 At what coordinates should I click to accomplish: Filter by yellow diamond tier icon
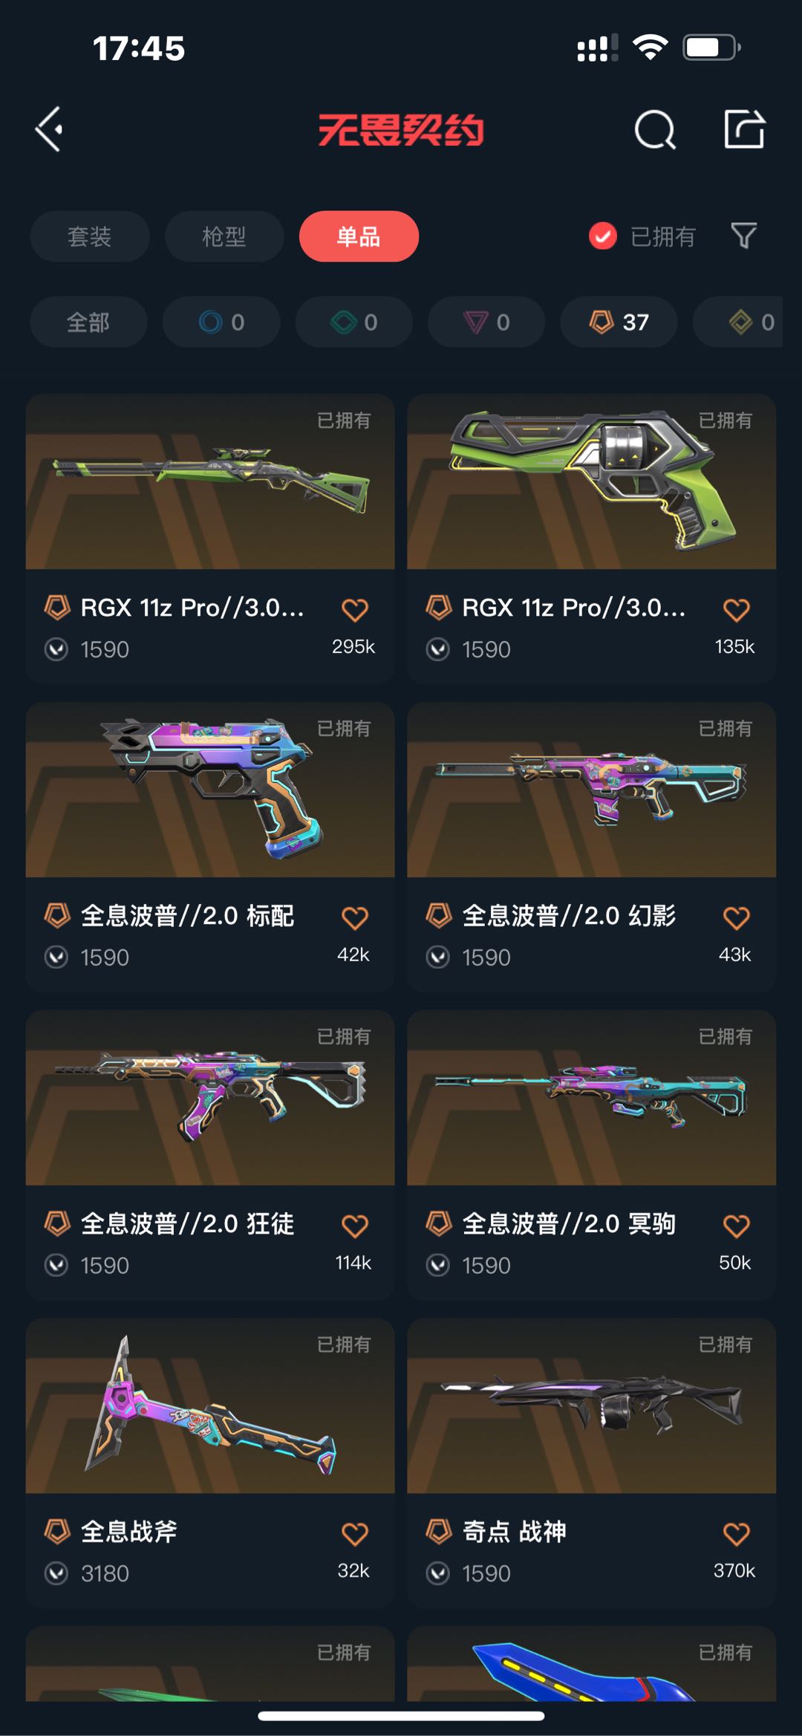click(x=738, y=322)
